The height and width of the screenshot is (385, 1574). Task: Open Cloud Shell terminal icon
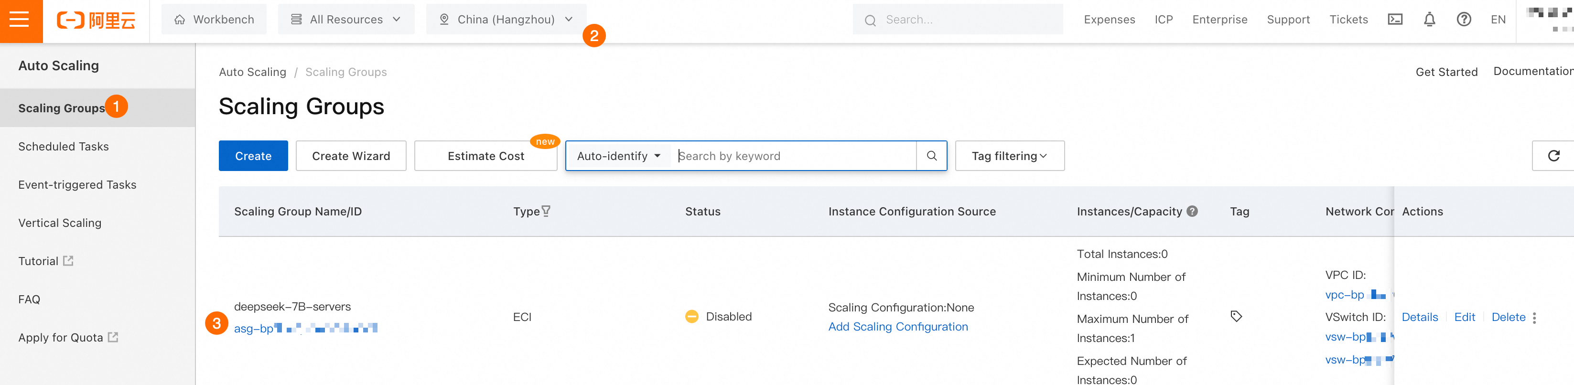[x=1395, y=20]
